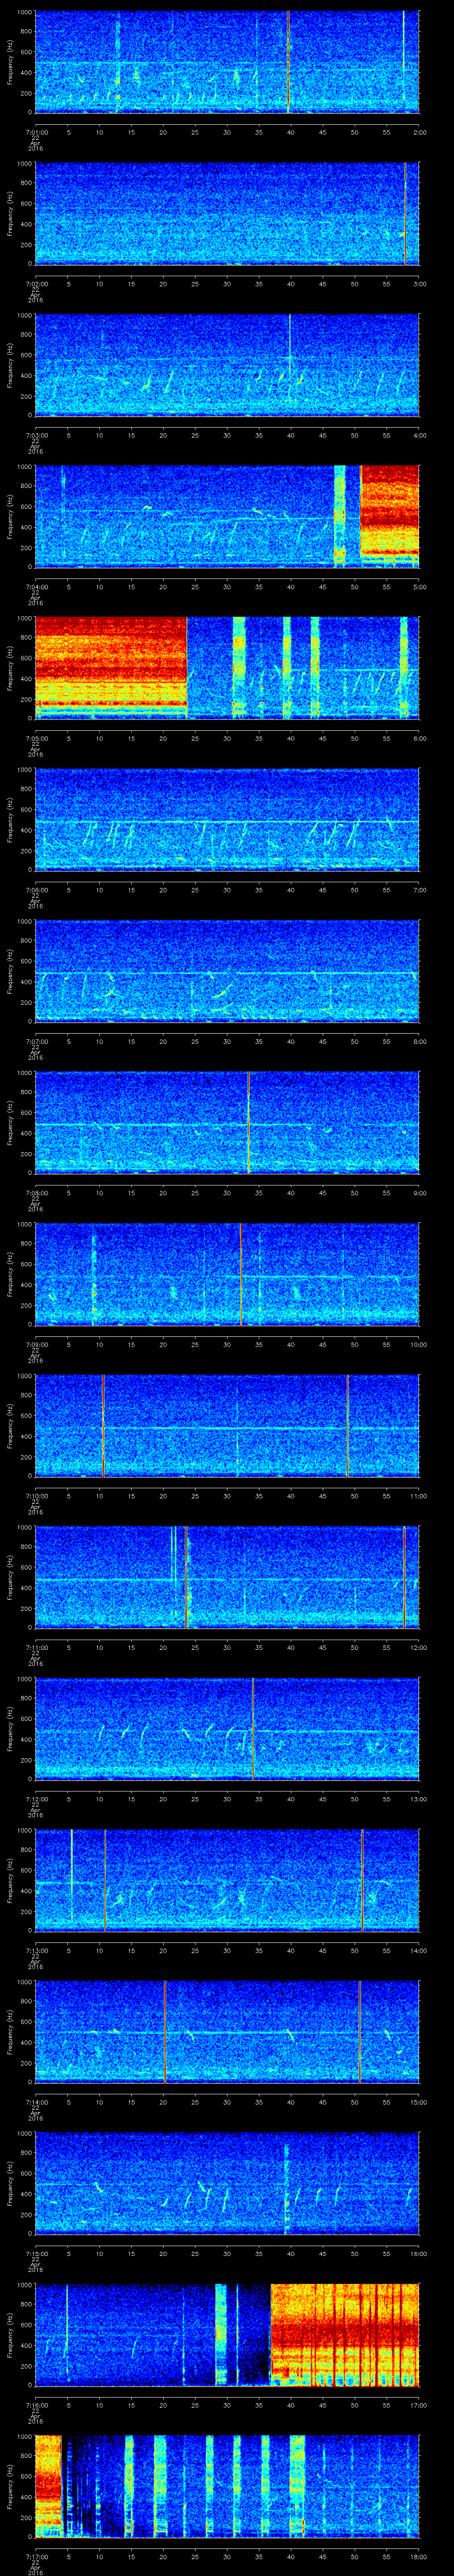Click the '7:04:00' start time label

[36, 587]
